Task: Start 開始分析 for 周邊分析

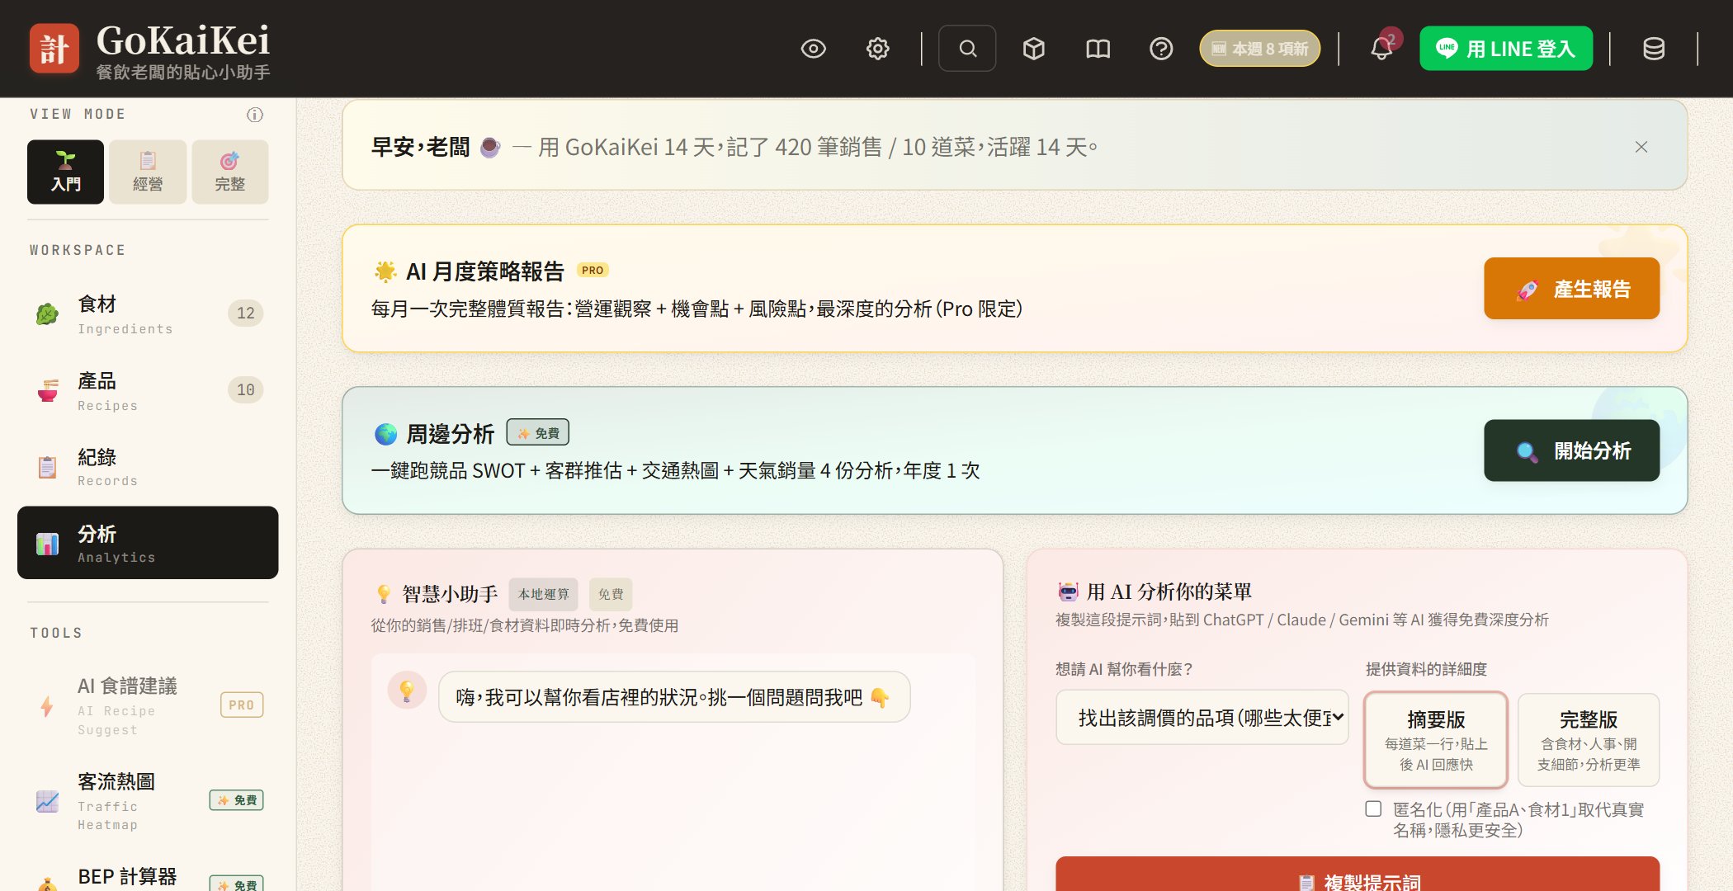Action: coord(1572,450)
